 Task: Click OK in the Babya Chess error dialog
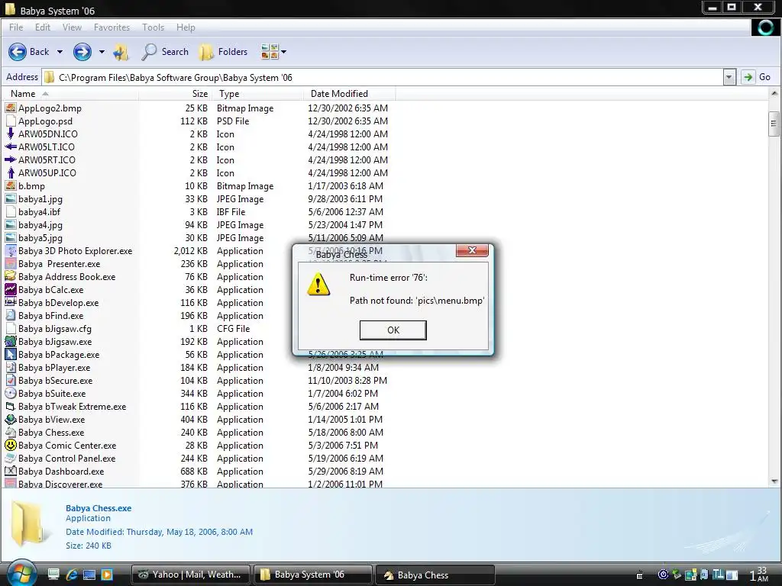pos(393,330)
